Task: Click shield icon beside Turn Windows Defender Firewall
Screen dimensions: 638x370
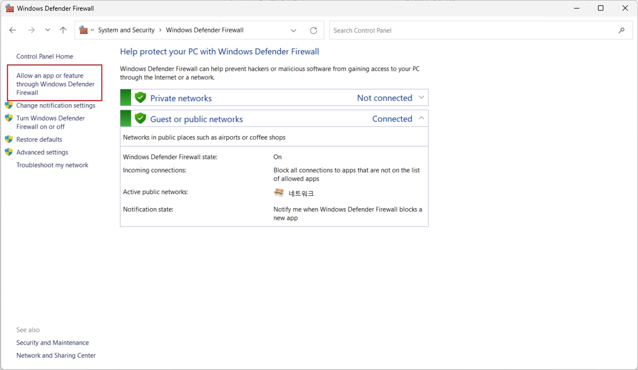Action: pyautogui.click(x=9, y=118)
